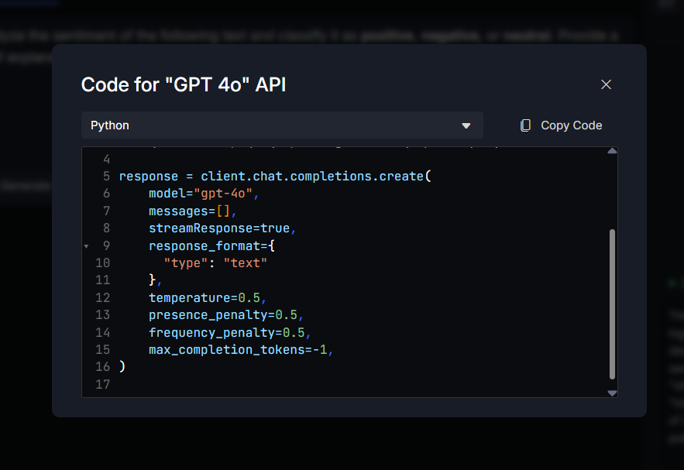This screenshot has width=684, height=470.
Task: Close the GPT 4o API code dialog
Action: (x=606, y=84)
